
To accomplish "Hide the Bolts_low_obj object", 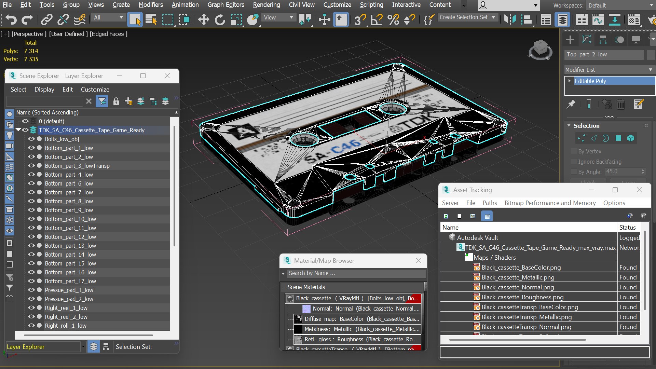I will (x=31, y=139).
